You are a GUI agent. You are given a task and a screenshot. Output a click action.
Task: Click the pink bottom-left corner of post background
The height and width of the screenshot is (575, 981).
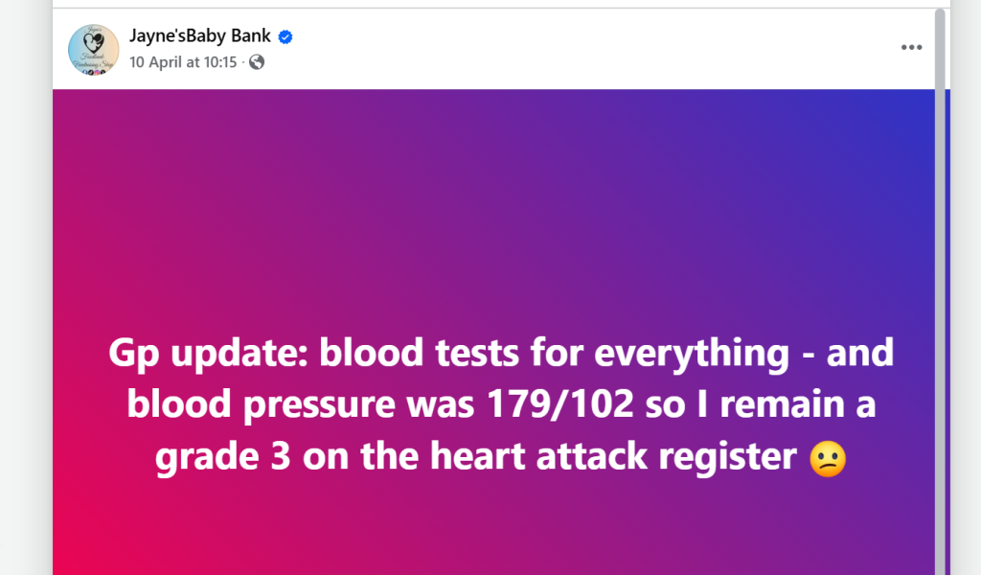tap(81, 551)
